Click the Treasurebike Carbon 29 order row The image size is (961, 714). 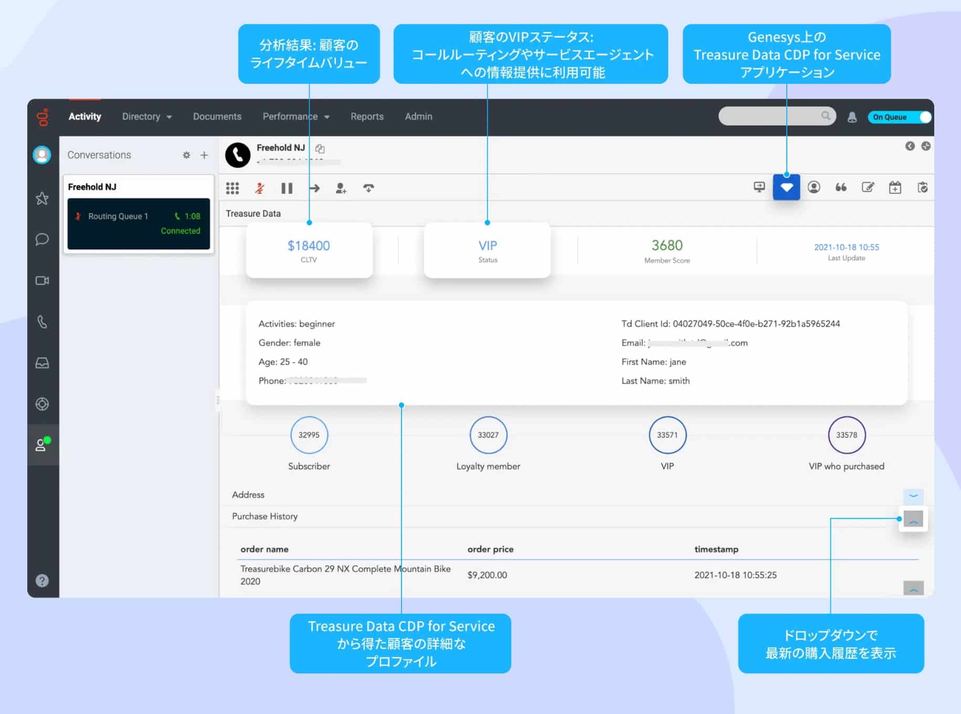pos(577,575)
